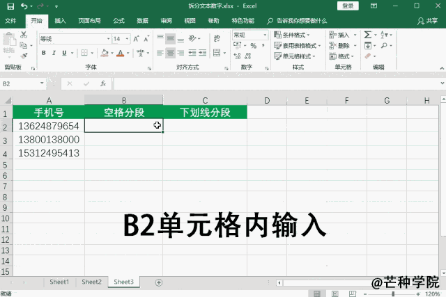This screenshot has width=446, height=297.
Task: Switch to the Sheet1 worksheet tab
Action: (x=59, y=282)
